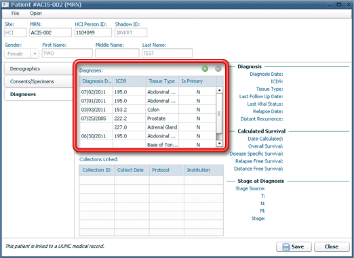Viewport: 354px width, 258px height.
Task: Click the Shadow ID field
Action: click(x=131, y=33)
